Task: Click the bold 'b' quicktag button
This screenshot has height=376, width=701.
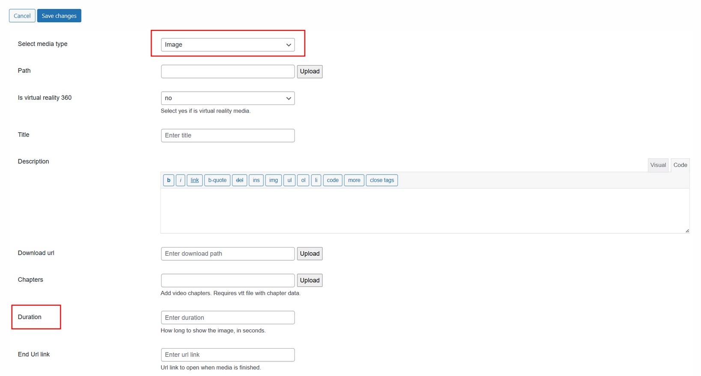Action: coord(168,180)
